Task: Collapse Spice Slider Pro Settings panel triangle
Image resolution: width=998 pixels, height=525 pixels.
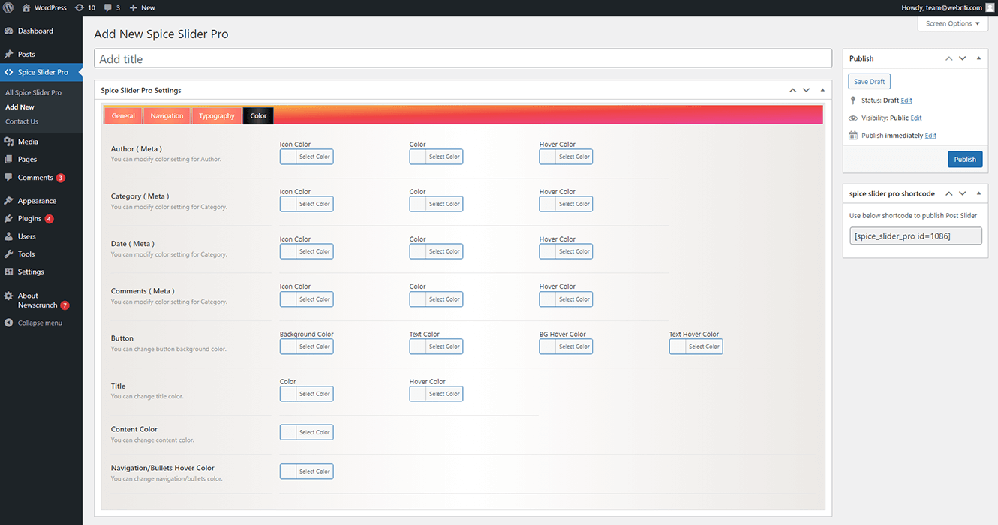Action: coord(822,90)
